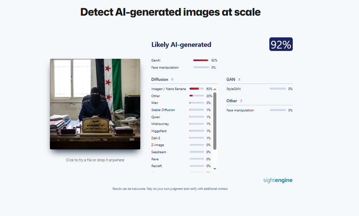Click the diffusion list scrollbar thumb
This screenshot has height=216, width=359.
[215, 121]
